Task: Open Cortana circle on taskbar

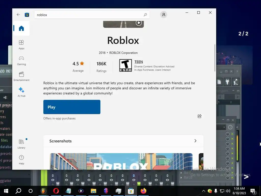Action: pos(31,191)
